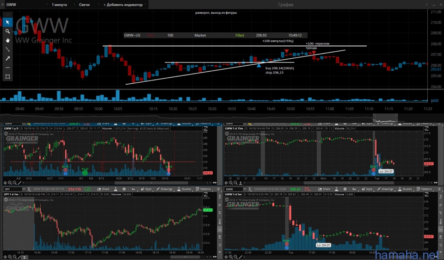
Task: Open SPY symbol dropdown
Action: click(x=24, y=189)
